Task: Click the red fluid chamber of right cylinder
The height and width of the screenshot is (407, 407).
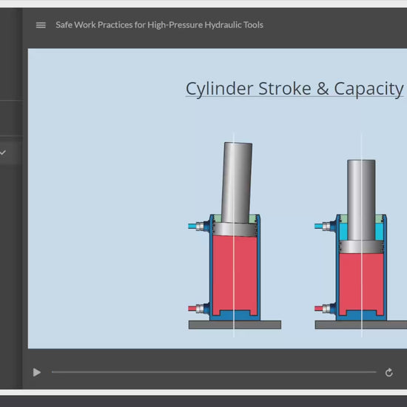Action: point(361,282)
